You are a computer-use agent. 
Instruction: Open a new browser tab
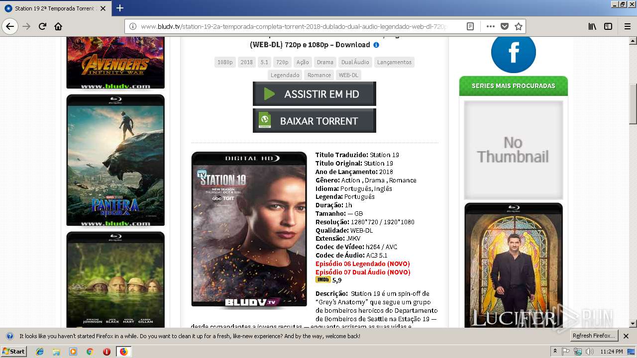pos(120,8)
